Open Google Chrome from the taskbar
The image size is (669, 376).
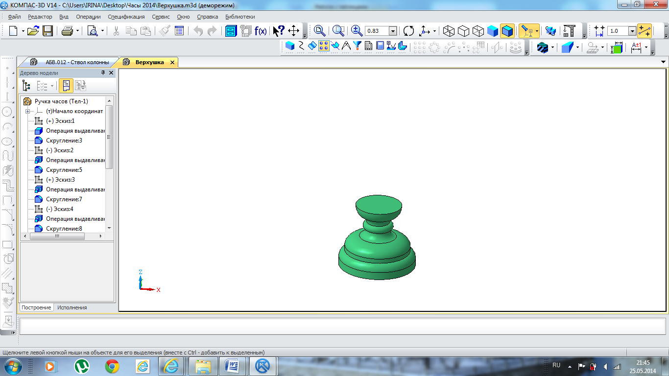pos(112,366)
